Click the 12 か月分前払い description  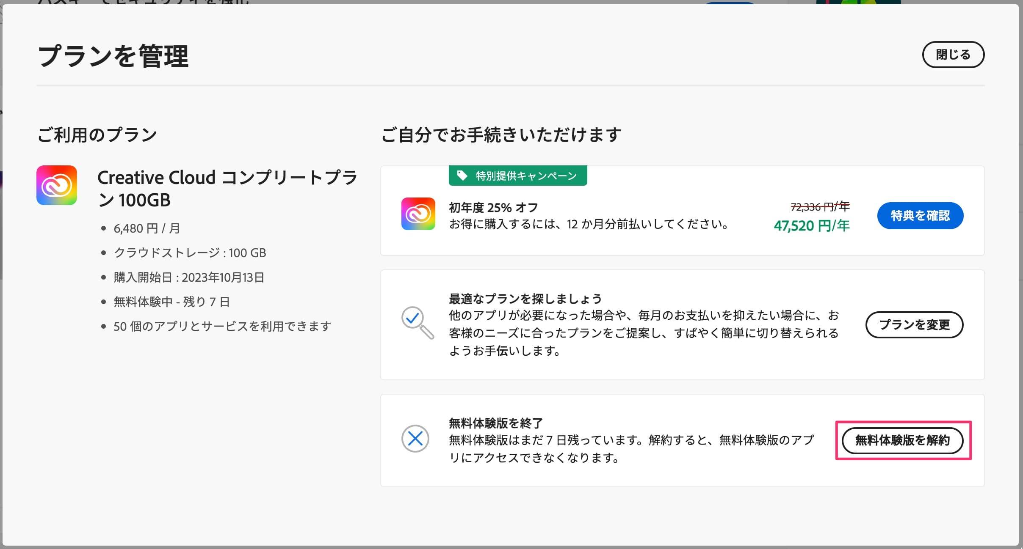coord(589,224)
